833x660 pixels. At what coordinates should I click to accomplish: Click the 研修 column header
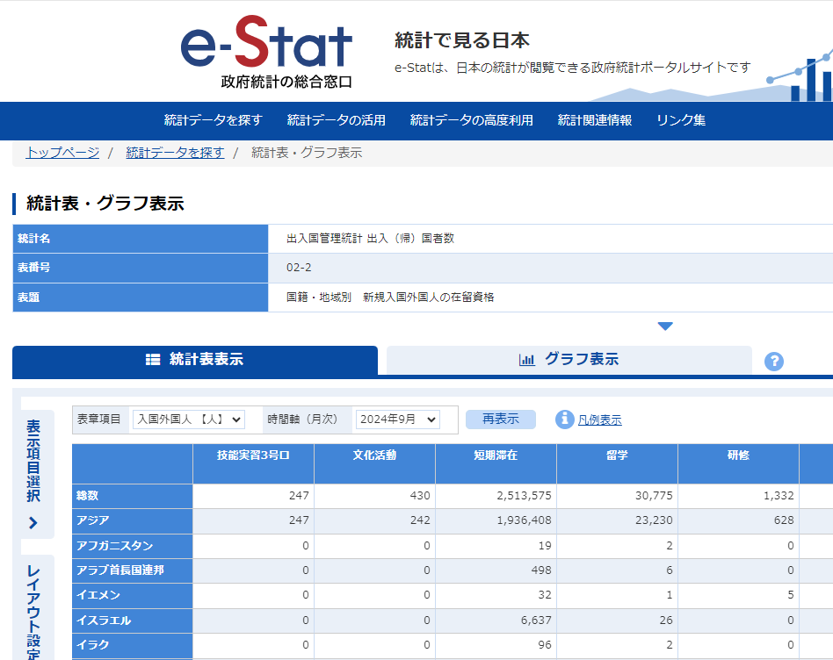738,463
